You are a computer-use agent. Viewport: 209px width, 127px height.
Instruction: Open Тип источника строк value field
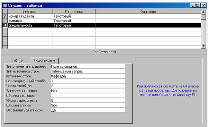pos(88,71)
